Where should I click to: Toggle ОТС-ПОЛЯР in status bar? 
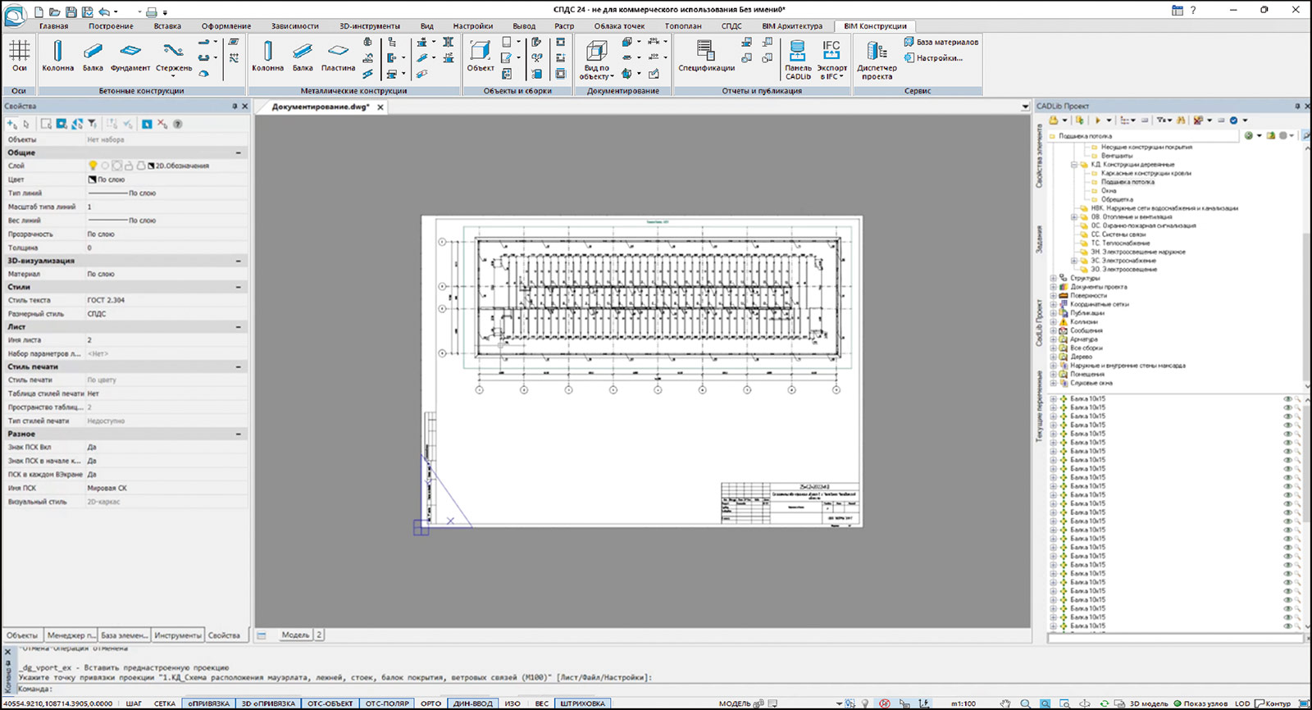tap(387, 703)
